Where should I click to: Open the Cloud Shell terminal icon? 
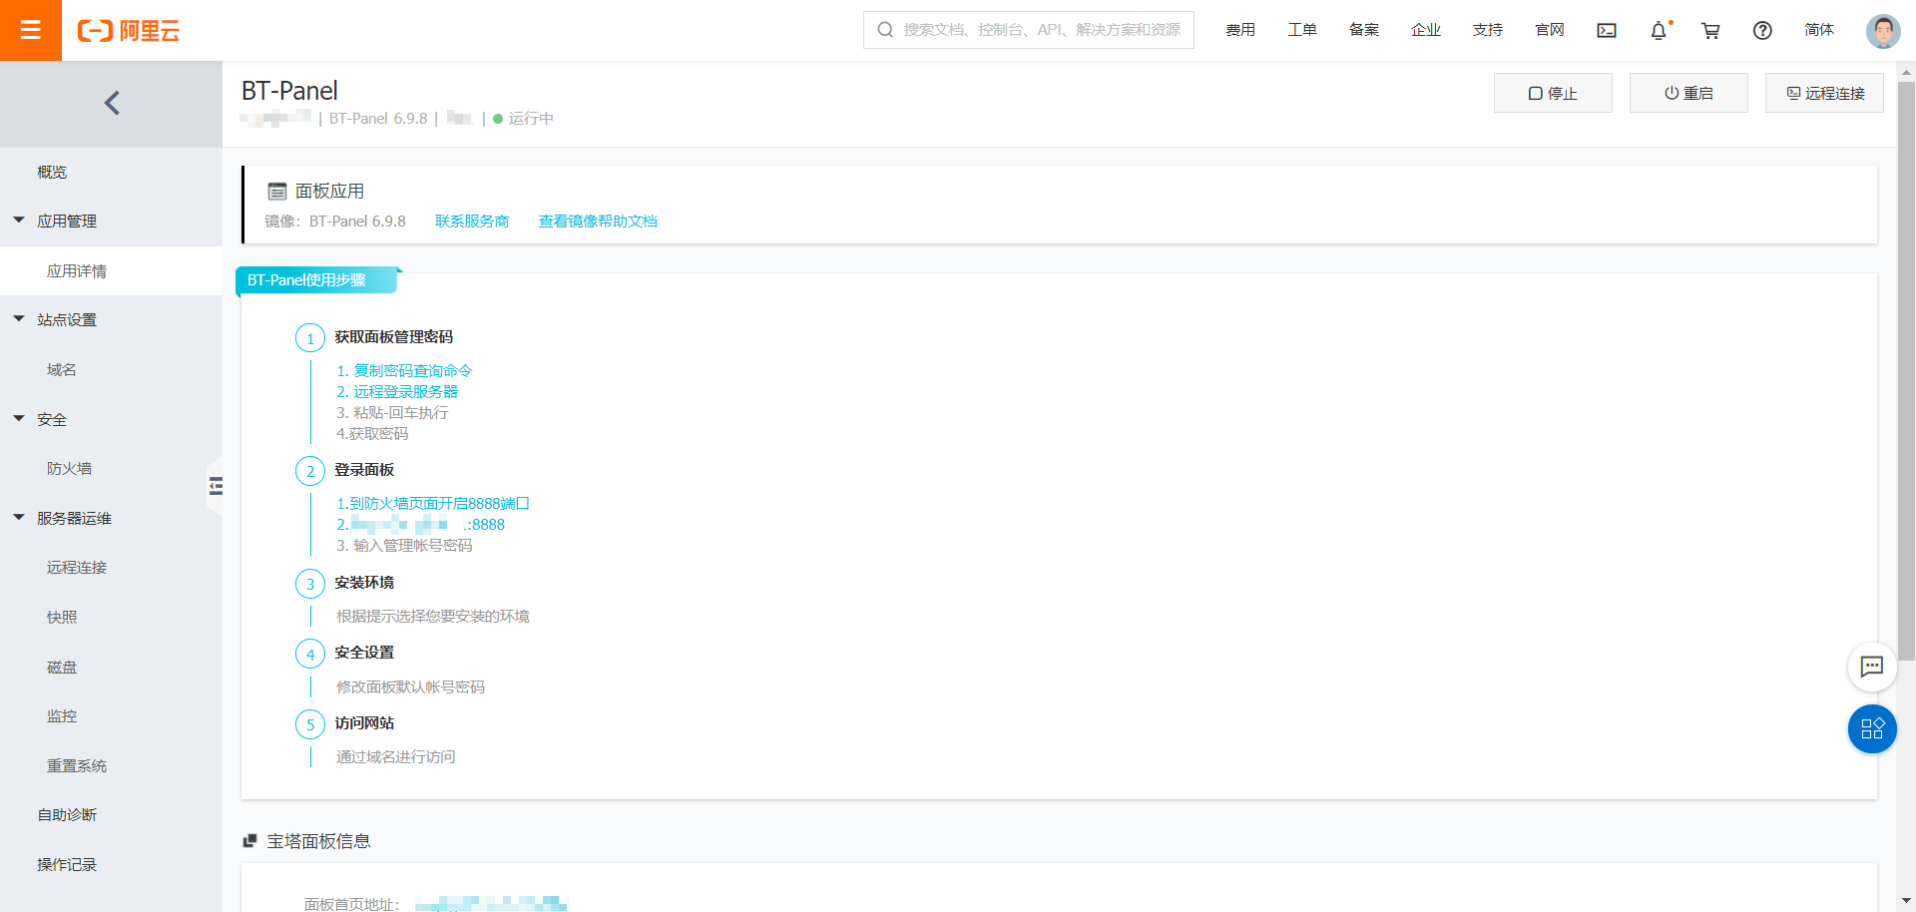tap(1607, 31)
